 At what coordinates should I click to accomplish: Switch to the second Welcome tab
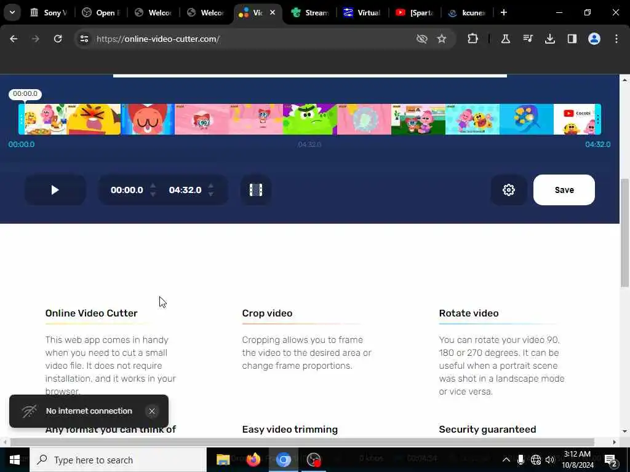pyautogui.click(x=206, y=13)
